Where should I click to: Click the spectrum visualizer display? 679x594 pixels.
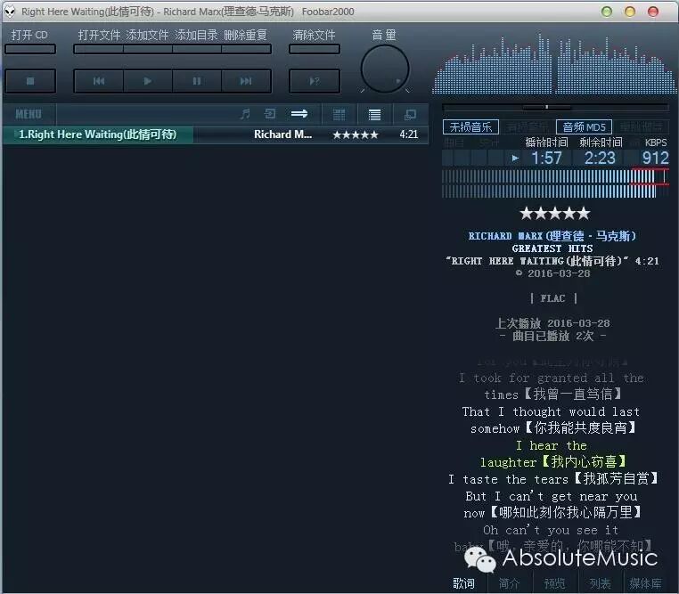tap(554, 63)
